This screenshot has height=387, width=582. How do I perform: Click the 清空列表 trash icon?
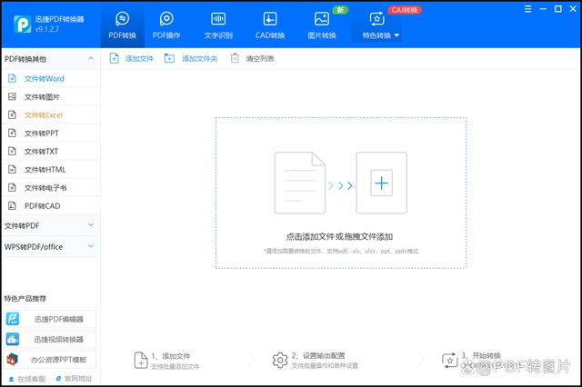235,58
